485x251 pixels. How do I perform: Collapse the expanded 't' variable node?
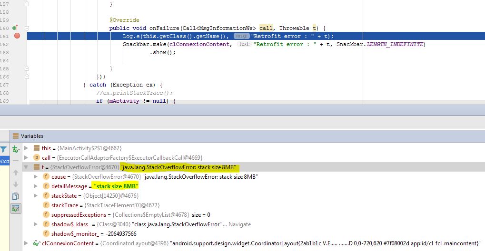[26, 167]
